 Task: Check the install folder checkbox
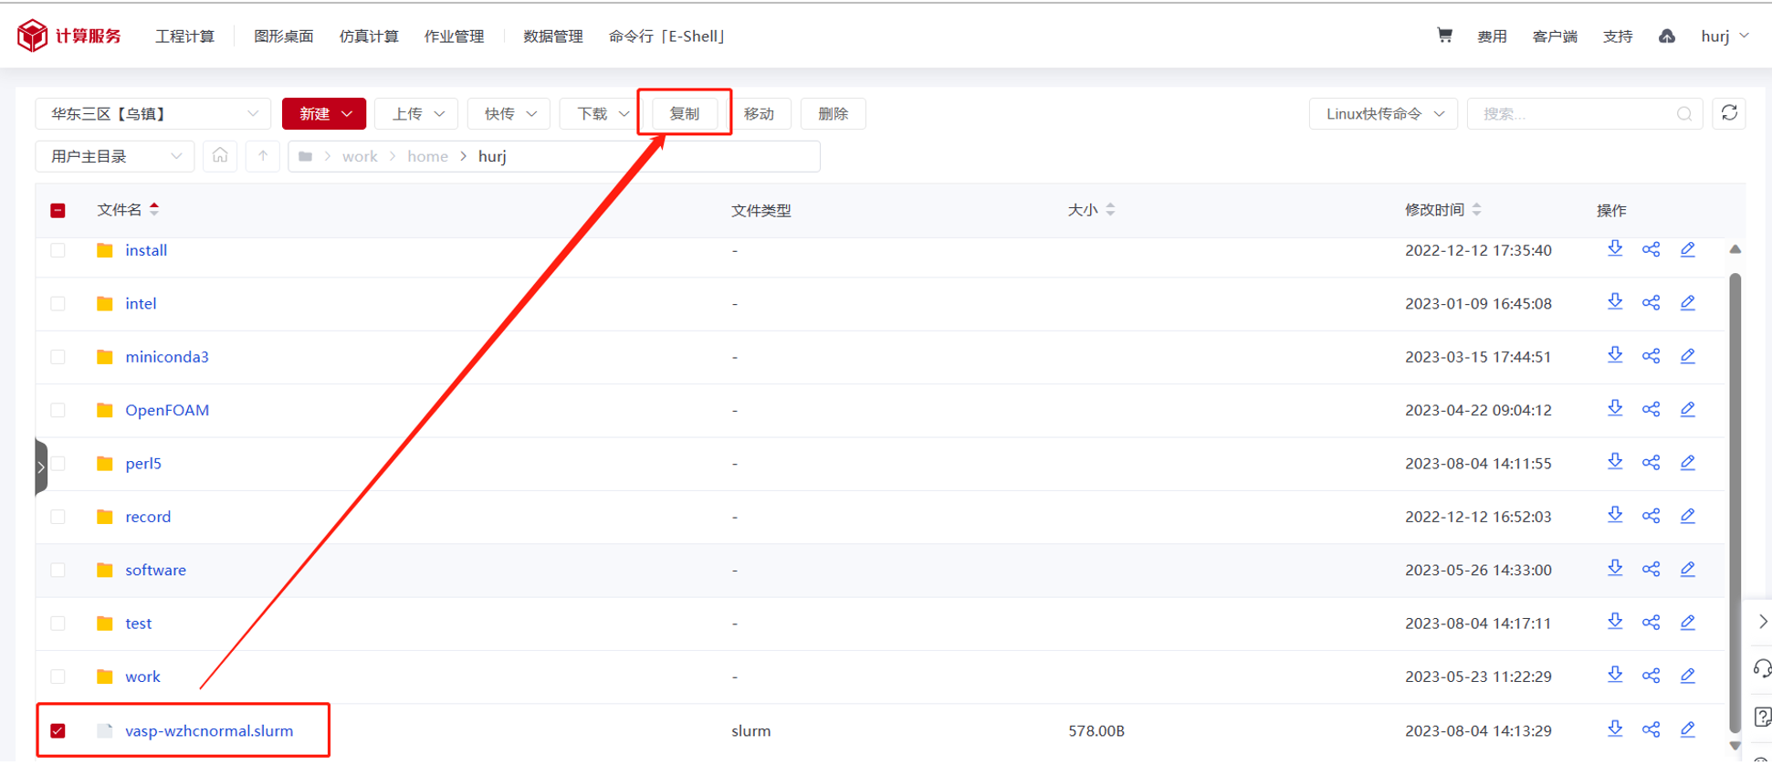click(58, 250)
